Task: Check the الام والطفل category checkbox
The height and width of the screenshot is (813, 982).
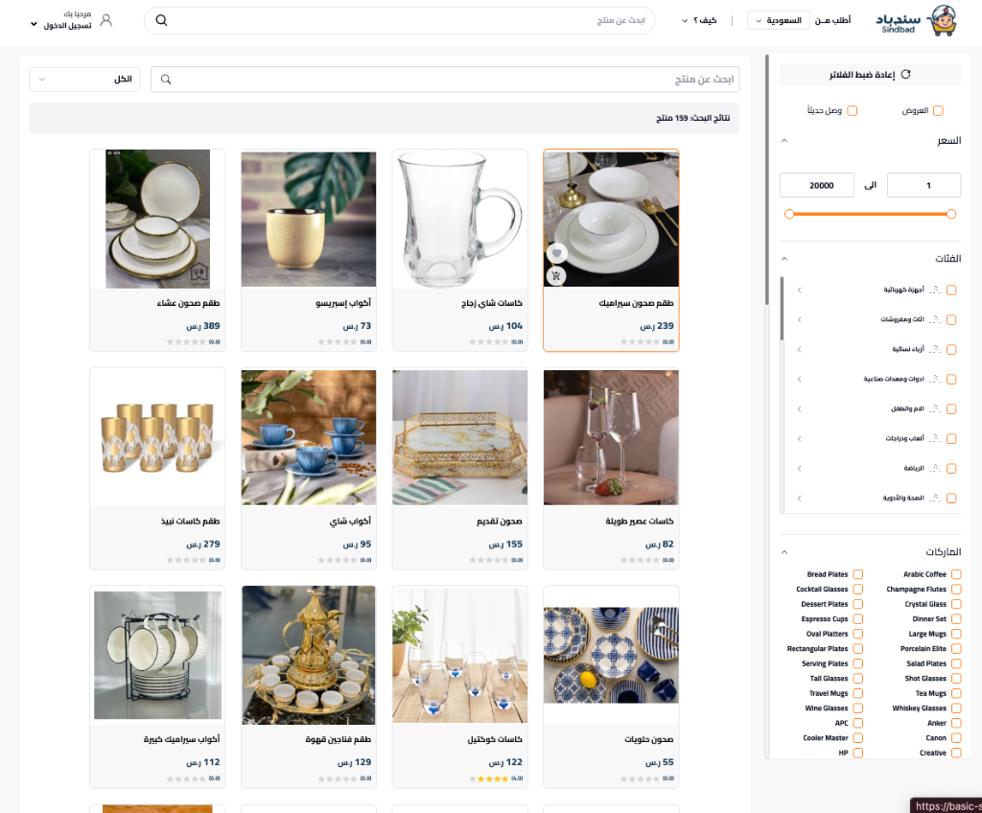Action: click(x=951, y=409)
